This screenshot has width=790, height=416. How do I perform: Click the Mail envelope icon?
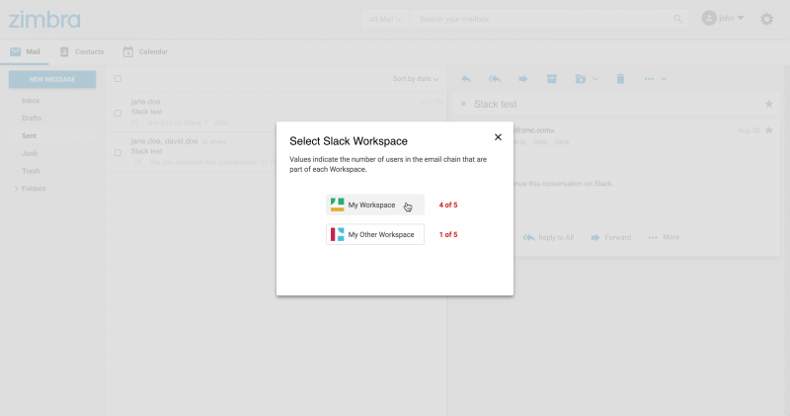click(16, 51)
